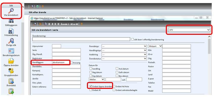214x97 pixels.
Task: Click the Ärendemening text field
Action: 81,39
